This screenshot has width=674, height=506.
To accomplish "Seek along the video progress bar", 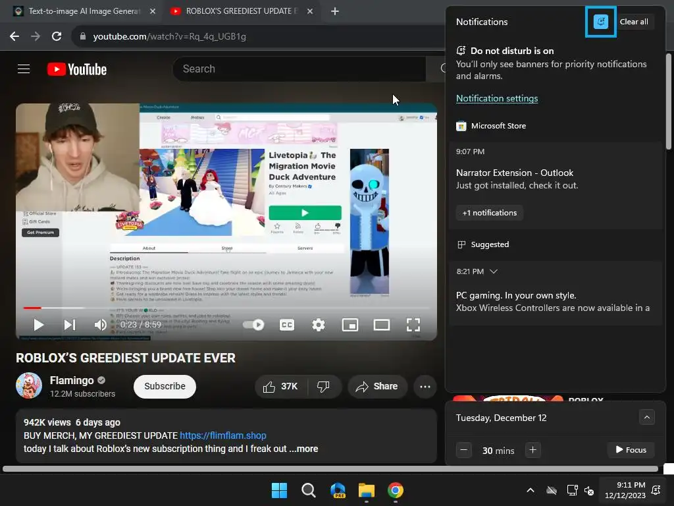I will point(226,308).
